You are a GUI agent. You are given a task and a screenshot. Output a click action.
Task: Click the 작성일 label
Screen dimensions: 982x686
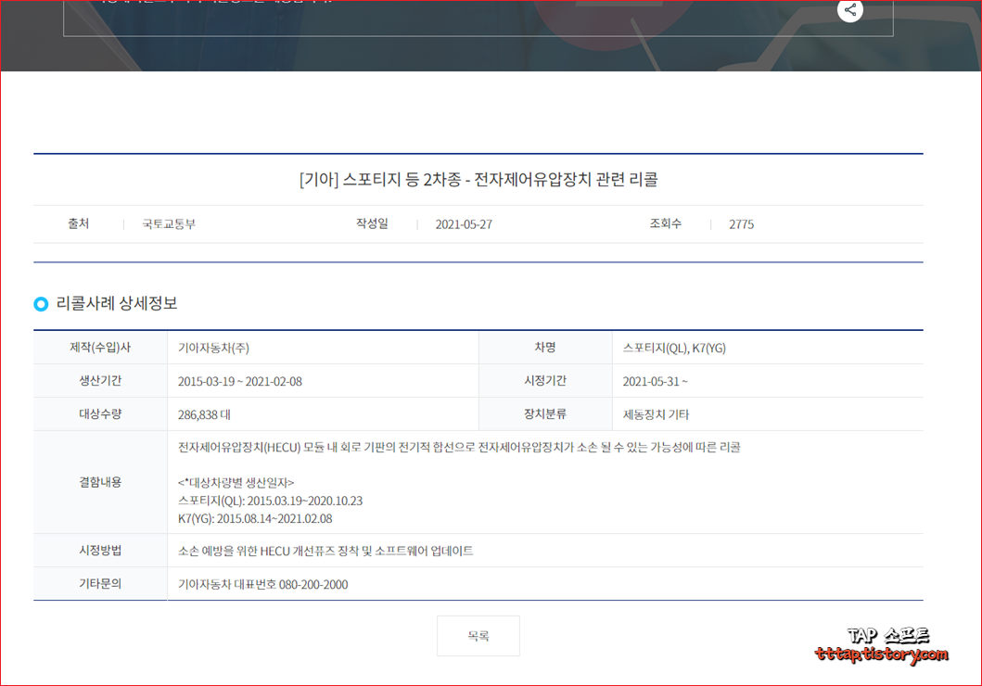coord(372,223)
